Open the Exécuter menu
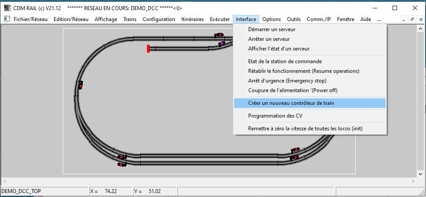This screenshot has height=197, width=426. (220, 19)
